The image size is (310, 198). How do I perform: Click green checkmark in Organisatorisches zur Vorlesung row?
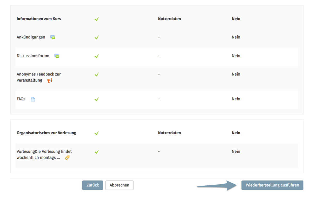click(x=97, y=133)
